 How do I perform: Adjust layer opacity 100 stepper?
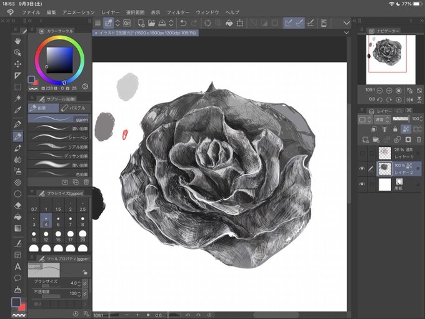pos(421,119)
